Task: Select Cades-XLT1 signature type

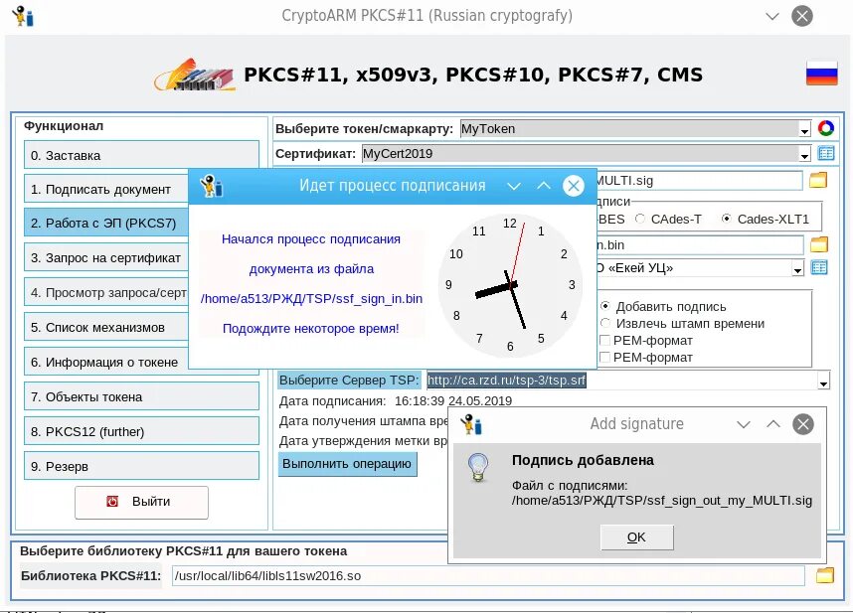Action: (x=766, y=219)
